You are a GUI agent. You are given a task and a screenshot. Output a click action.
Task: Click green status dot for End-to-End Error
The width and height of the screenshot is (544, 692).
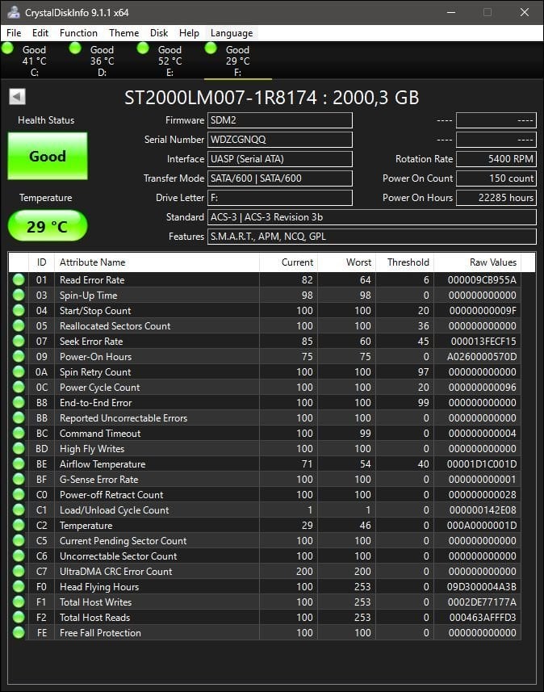click(19, 402)
